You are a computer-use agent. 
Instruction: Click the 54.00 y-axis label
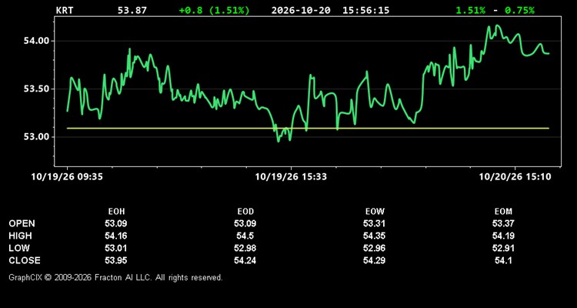[36, 41]
